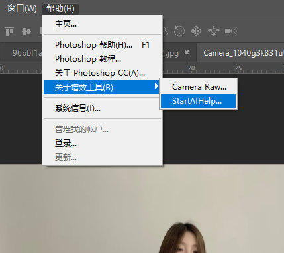Expand the 关于增效工具(B) submenu
The width and height of the screenshot is (284, 253).
[x=102, y=87]
